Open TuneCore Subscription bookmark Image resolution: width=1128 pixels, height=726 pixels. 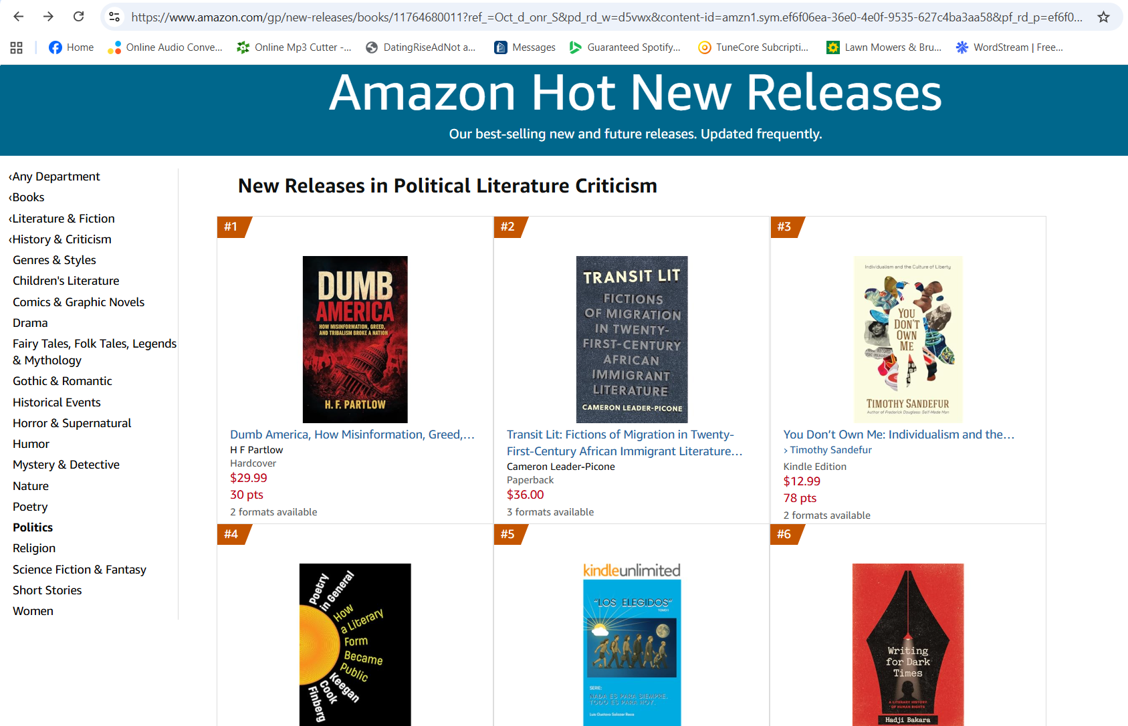click(x=753, y=47)
